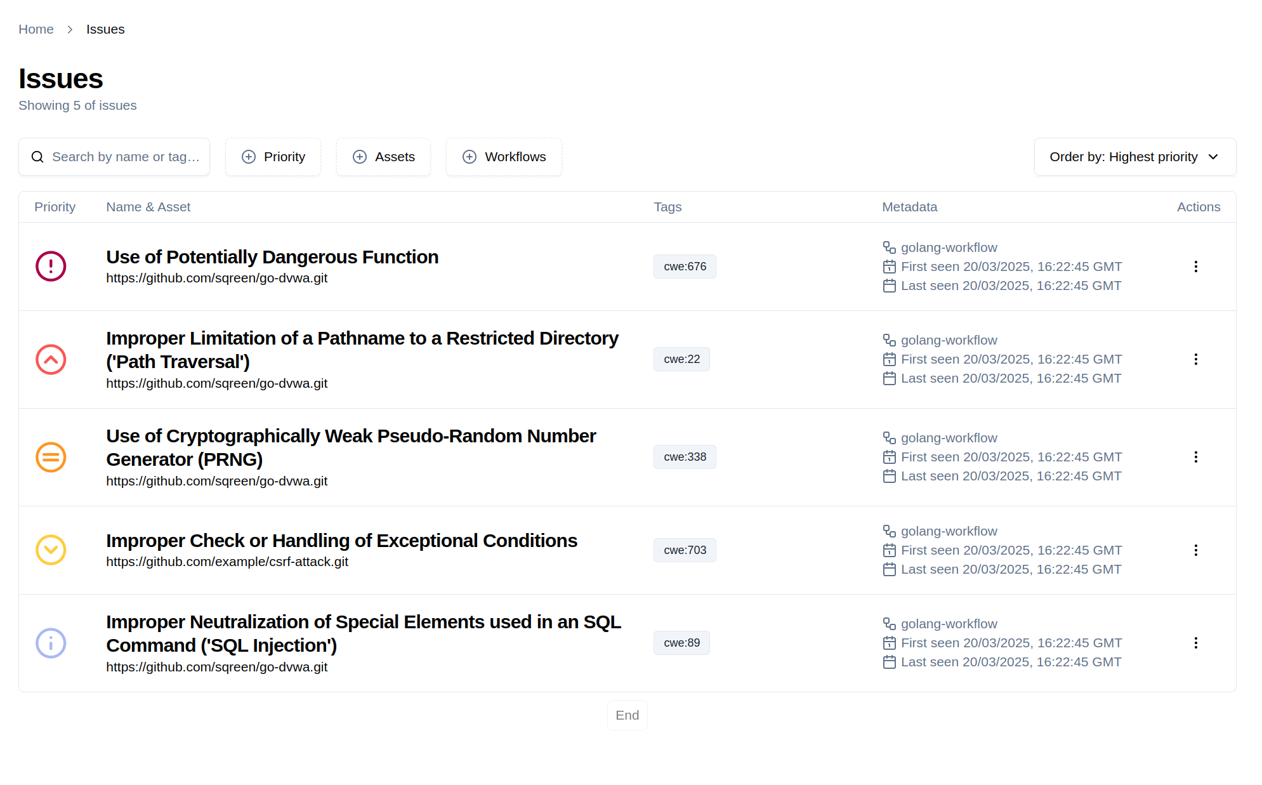Click the calendar icon beside First seen on SQL Injection row
The image size is (1262, 785).
click(x=889, y=642)
